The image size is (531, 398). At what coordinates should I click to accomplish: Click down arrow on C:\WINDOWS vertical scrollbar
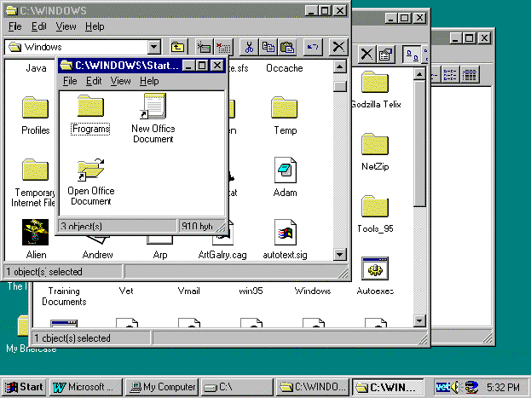tap(340, 254)
